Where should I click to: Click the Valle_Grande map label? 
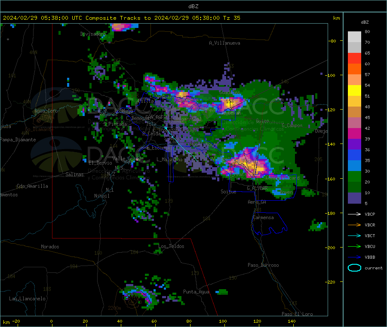pyautogui.click(x=128, y=159)
